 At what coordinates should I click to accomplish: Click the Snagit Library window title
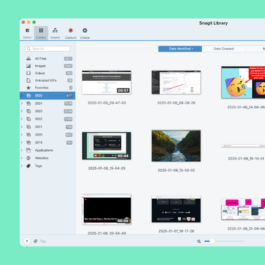coord(213,23)
